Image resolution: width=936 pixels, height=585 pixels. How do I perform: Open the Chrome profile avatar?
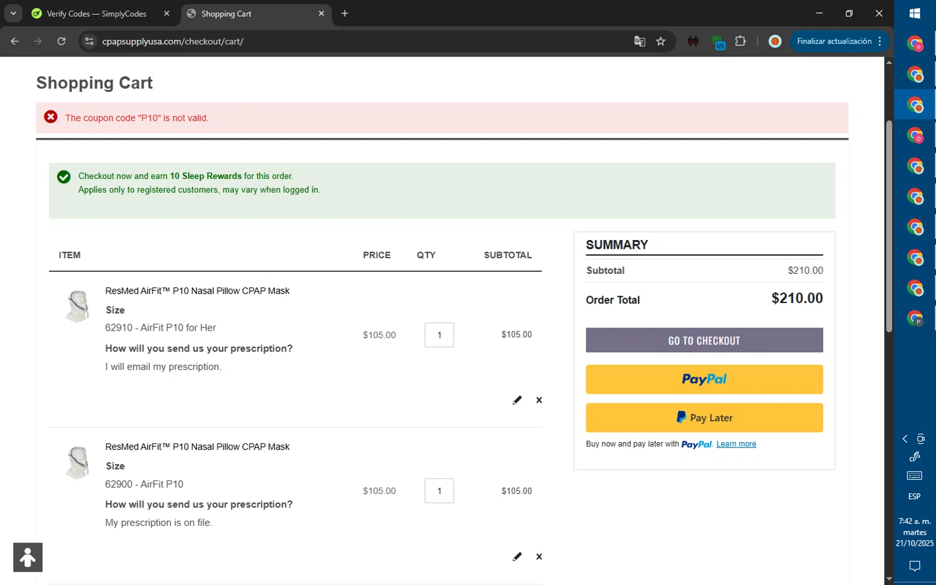[775, 41]
